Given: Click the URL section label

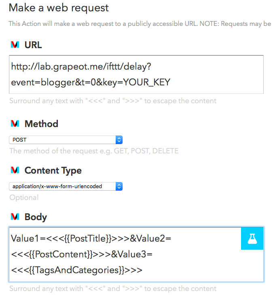Looking at the screenshot, I should (33, 45).
